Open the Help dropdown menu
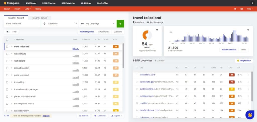The height and width of the screenshot is (122, 257). (x=250, y=9)
